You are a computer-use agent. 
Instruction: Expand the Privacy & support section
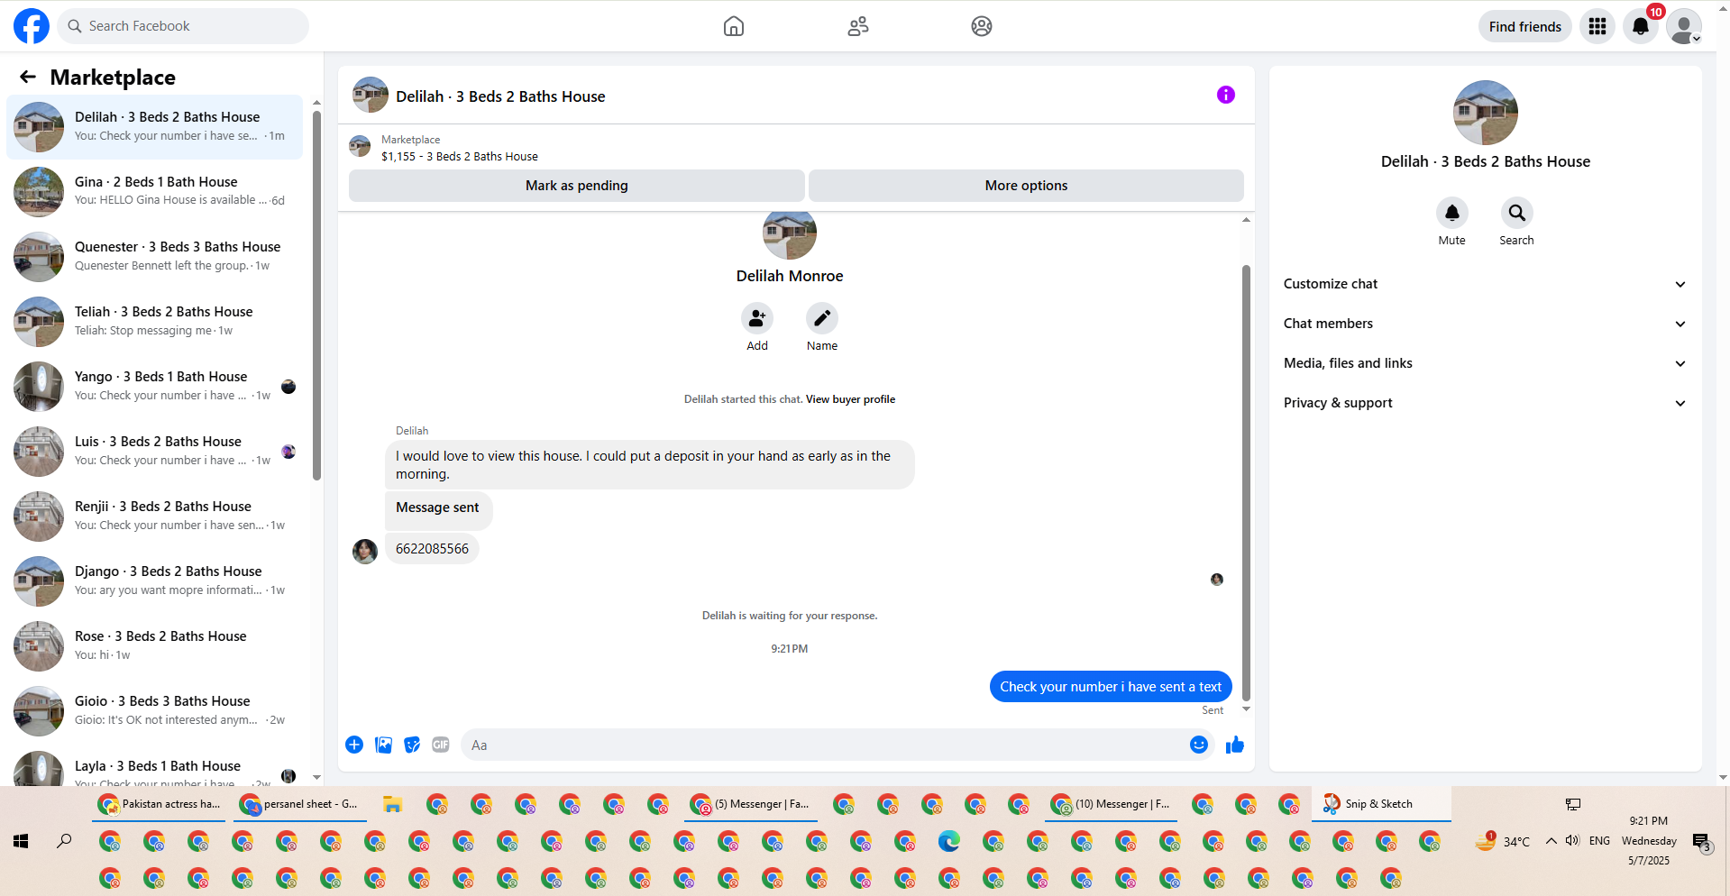[x=1485, y=403]
